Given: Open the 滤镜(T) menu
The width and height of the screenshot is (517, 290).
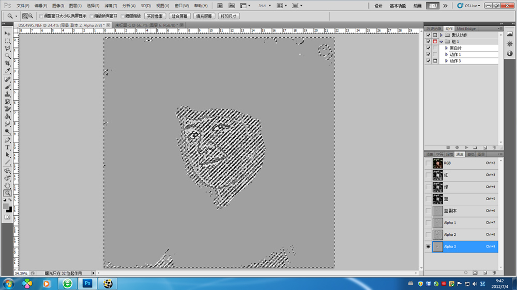Looking at the screenshot, I should point(111,6).
